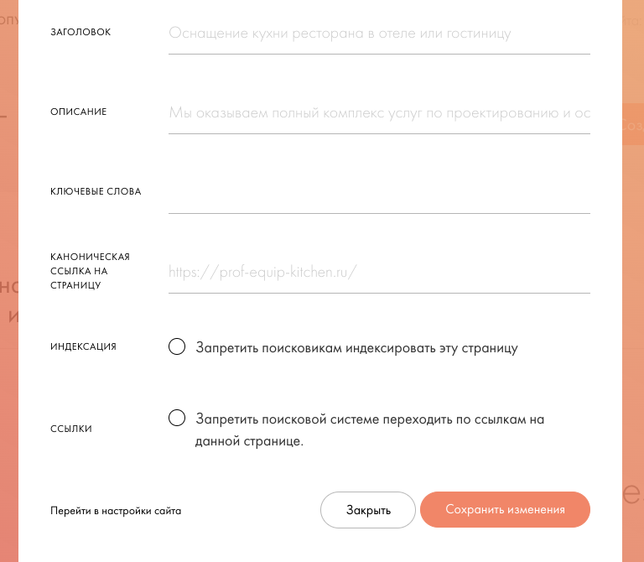This screenshot has width=644, height=562.
Task: Click the empty Ключевые слова input
Action: pos(379,193)
